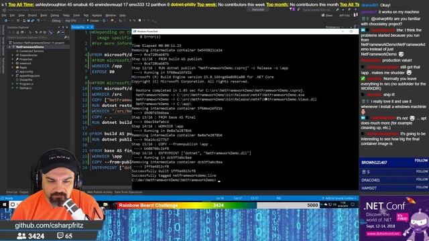Click the Undo toolbar icon
This screenshot has width=429, height=241.
pos(38,21)
